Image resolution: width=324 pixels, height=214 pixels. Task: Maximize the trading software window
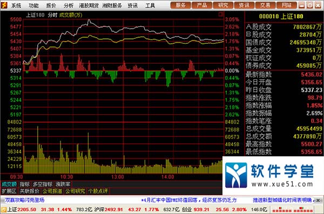tap(309, 5)
